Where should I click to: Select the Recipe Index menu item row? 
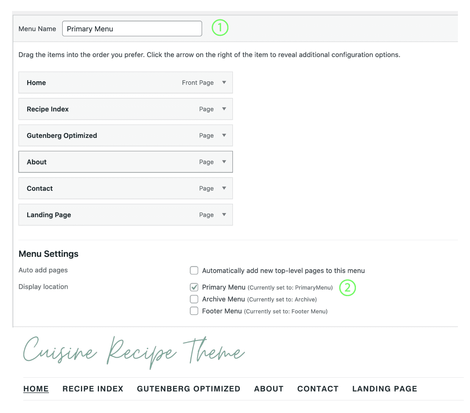(x=103, y=109)
